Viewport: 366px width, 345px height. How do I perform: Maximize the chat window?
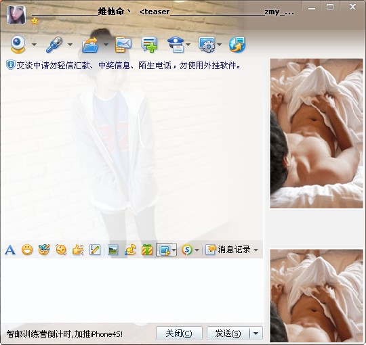(329, 7)
